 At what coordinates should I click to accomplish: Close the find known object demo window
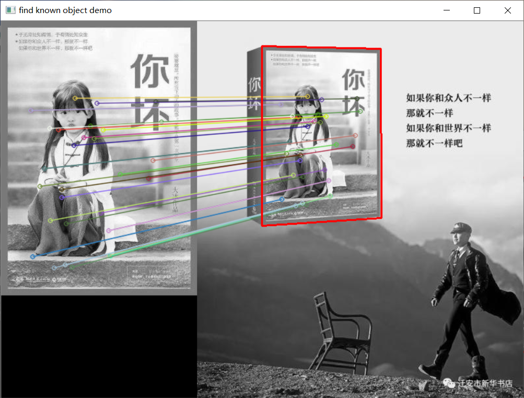point(508,10)
